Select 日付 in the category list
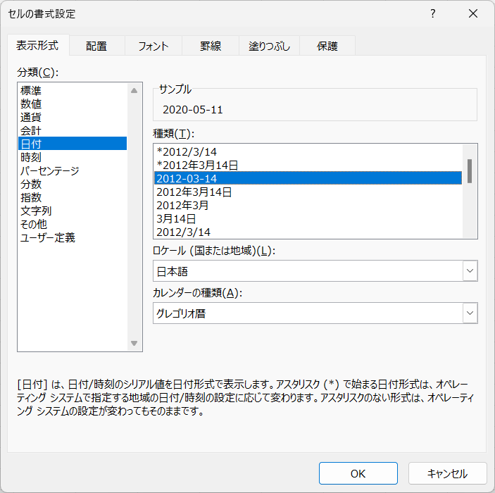The width and height of the screenshot is (495, 493). (73, 144)
